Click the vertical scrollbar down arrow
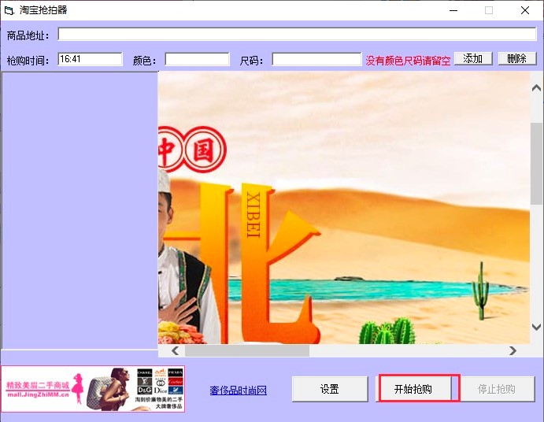Viewport: 544px width, 422px height. (537, 327)
